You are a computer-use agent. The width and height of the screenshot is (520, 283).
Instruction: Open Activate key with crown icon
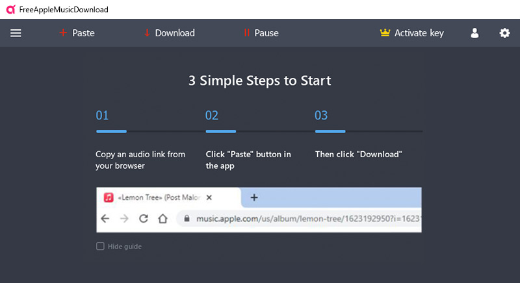click(411, 33)
